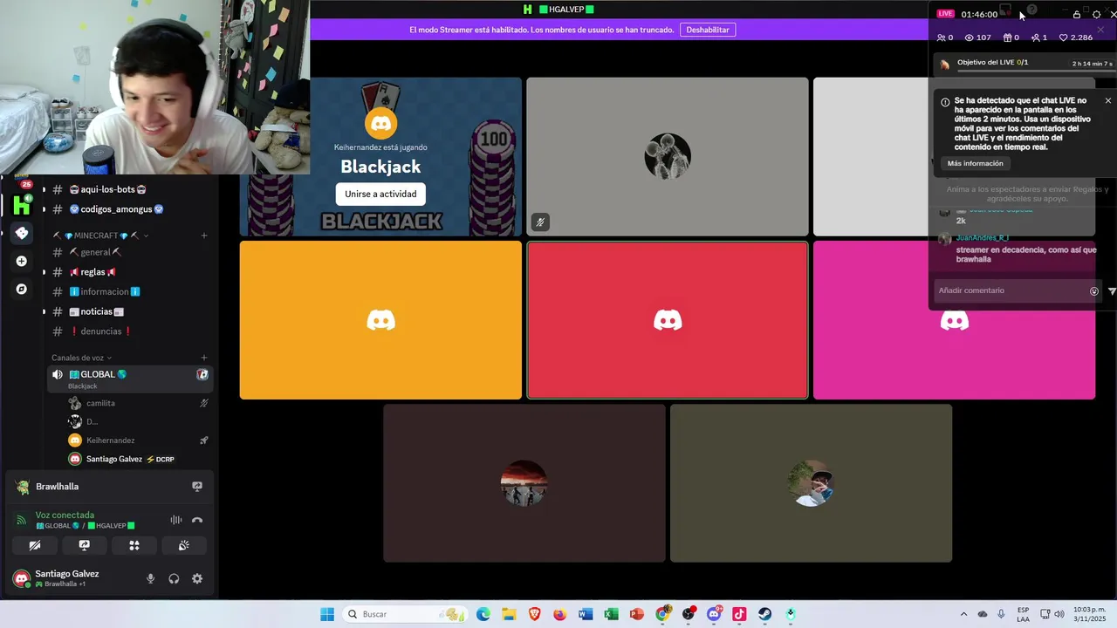Open Discover servers compass icon

(x=22, y=289)
